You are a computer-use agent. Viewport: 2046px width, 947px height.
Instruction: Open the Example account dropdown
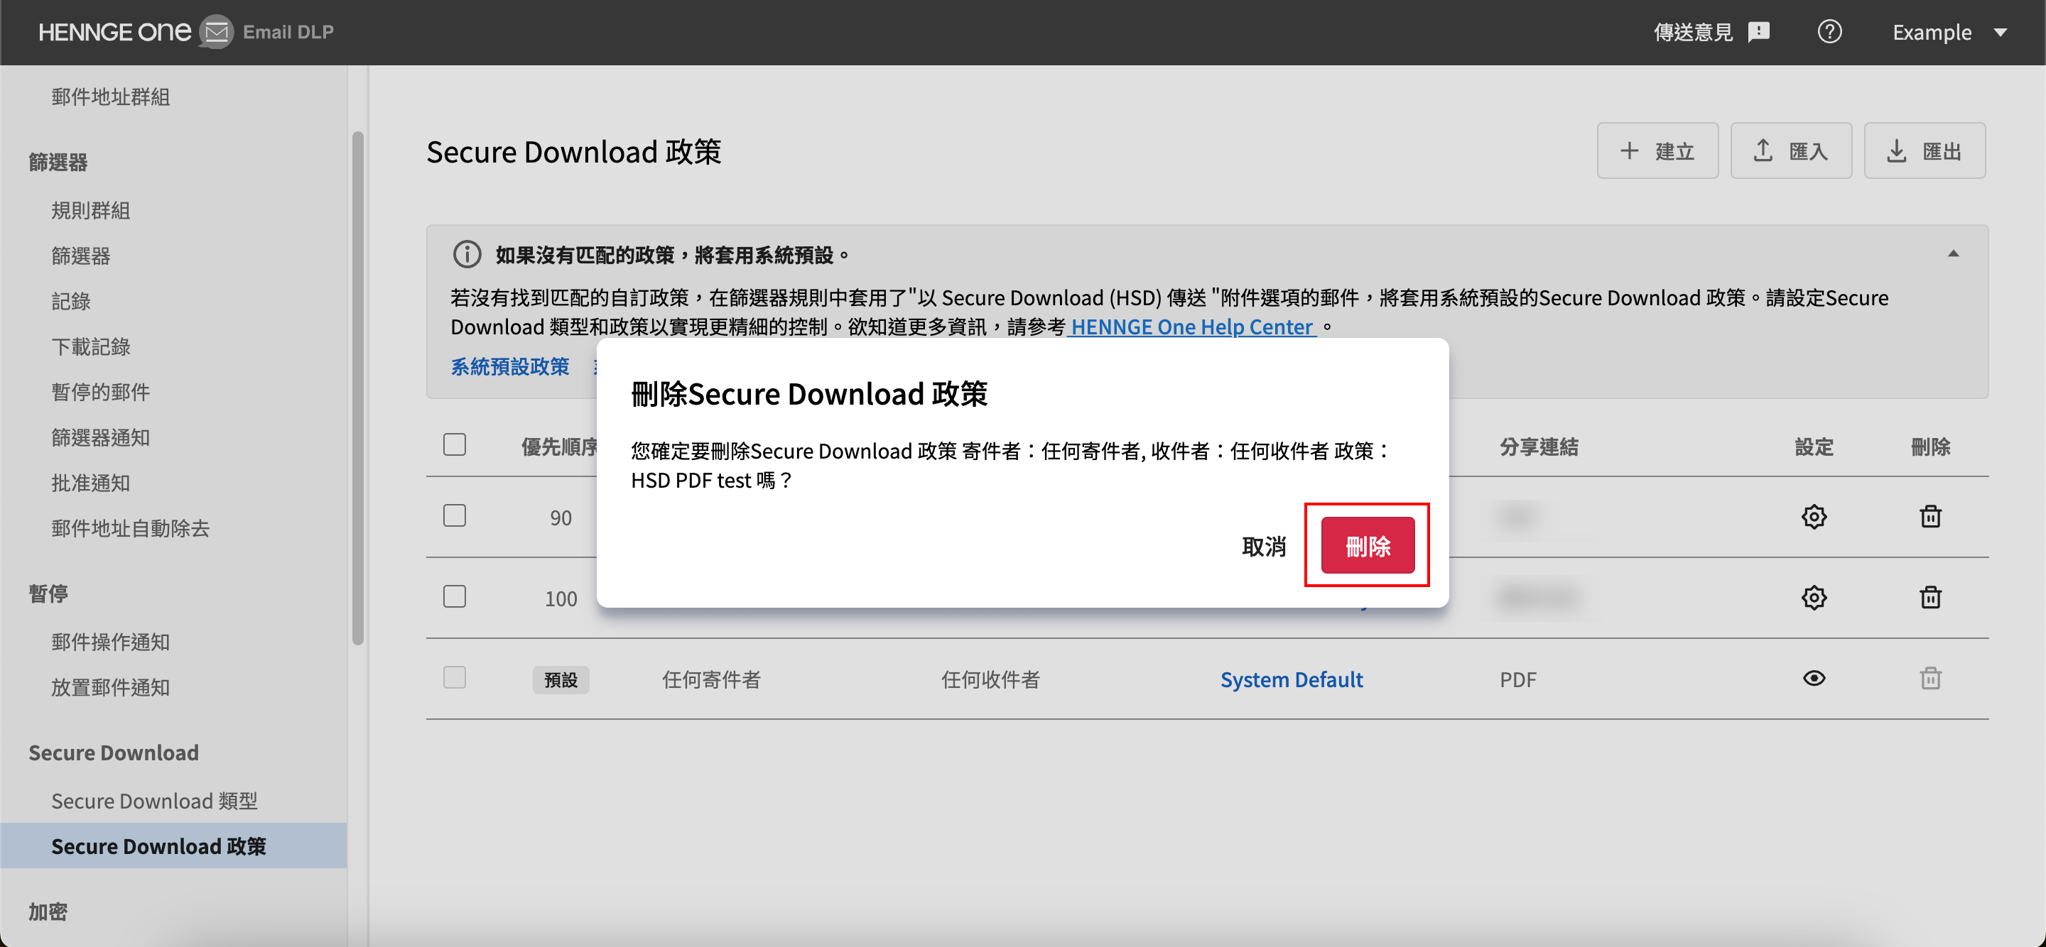(x=1949, y=32)
